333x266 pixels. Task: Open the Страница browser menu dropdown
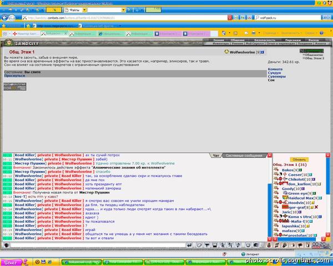click(x=270, y=33)
